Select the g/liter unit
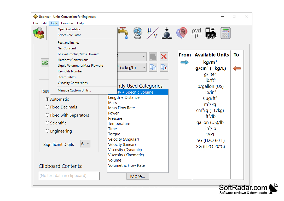Viewport: 284px width, 201px height. point(210,74)
